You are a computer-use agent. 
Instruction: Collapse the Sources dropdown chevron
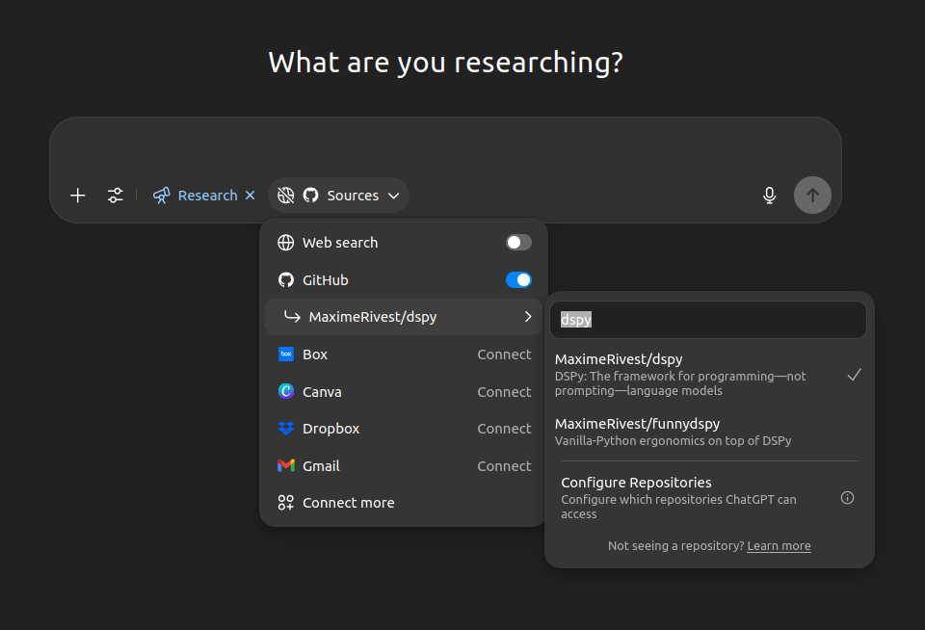pyautogui.click(x=393, y=196)
